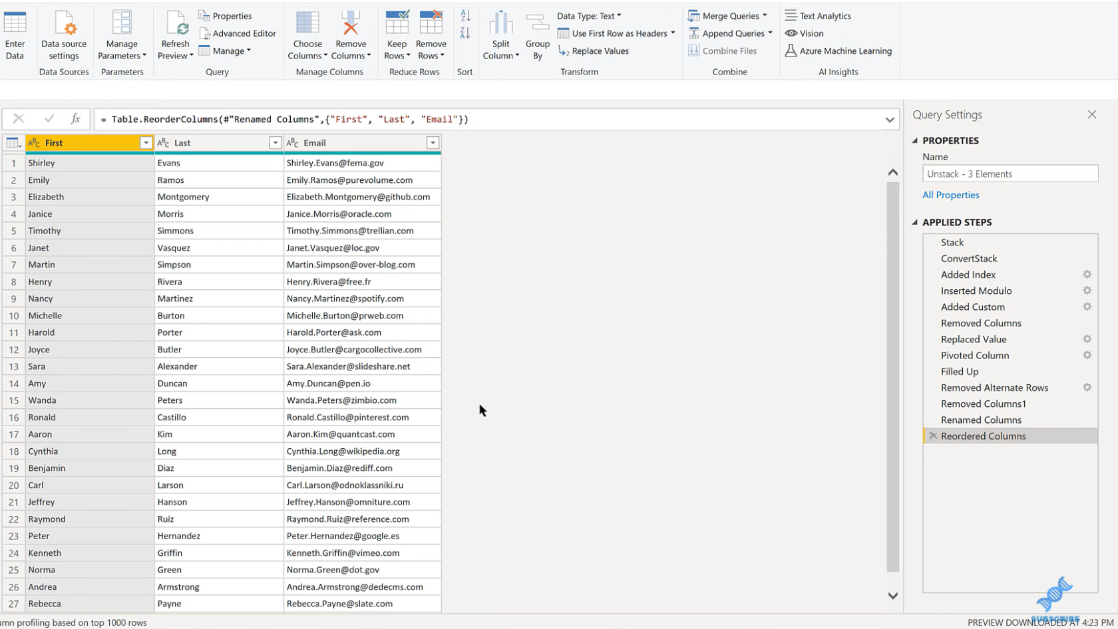
Task: Open gear for Replaced Value step
Action: [1087, 339]
